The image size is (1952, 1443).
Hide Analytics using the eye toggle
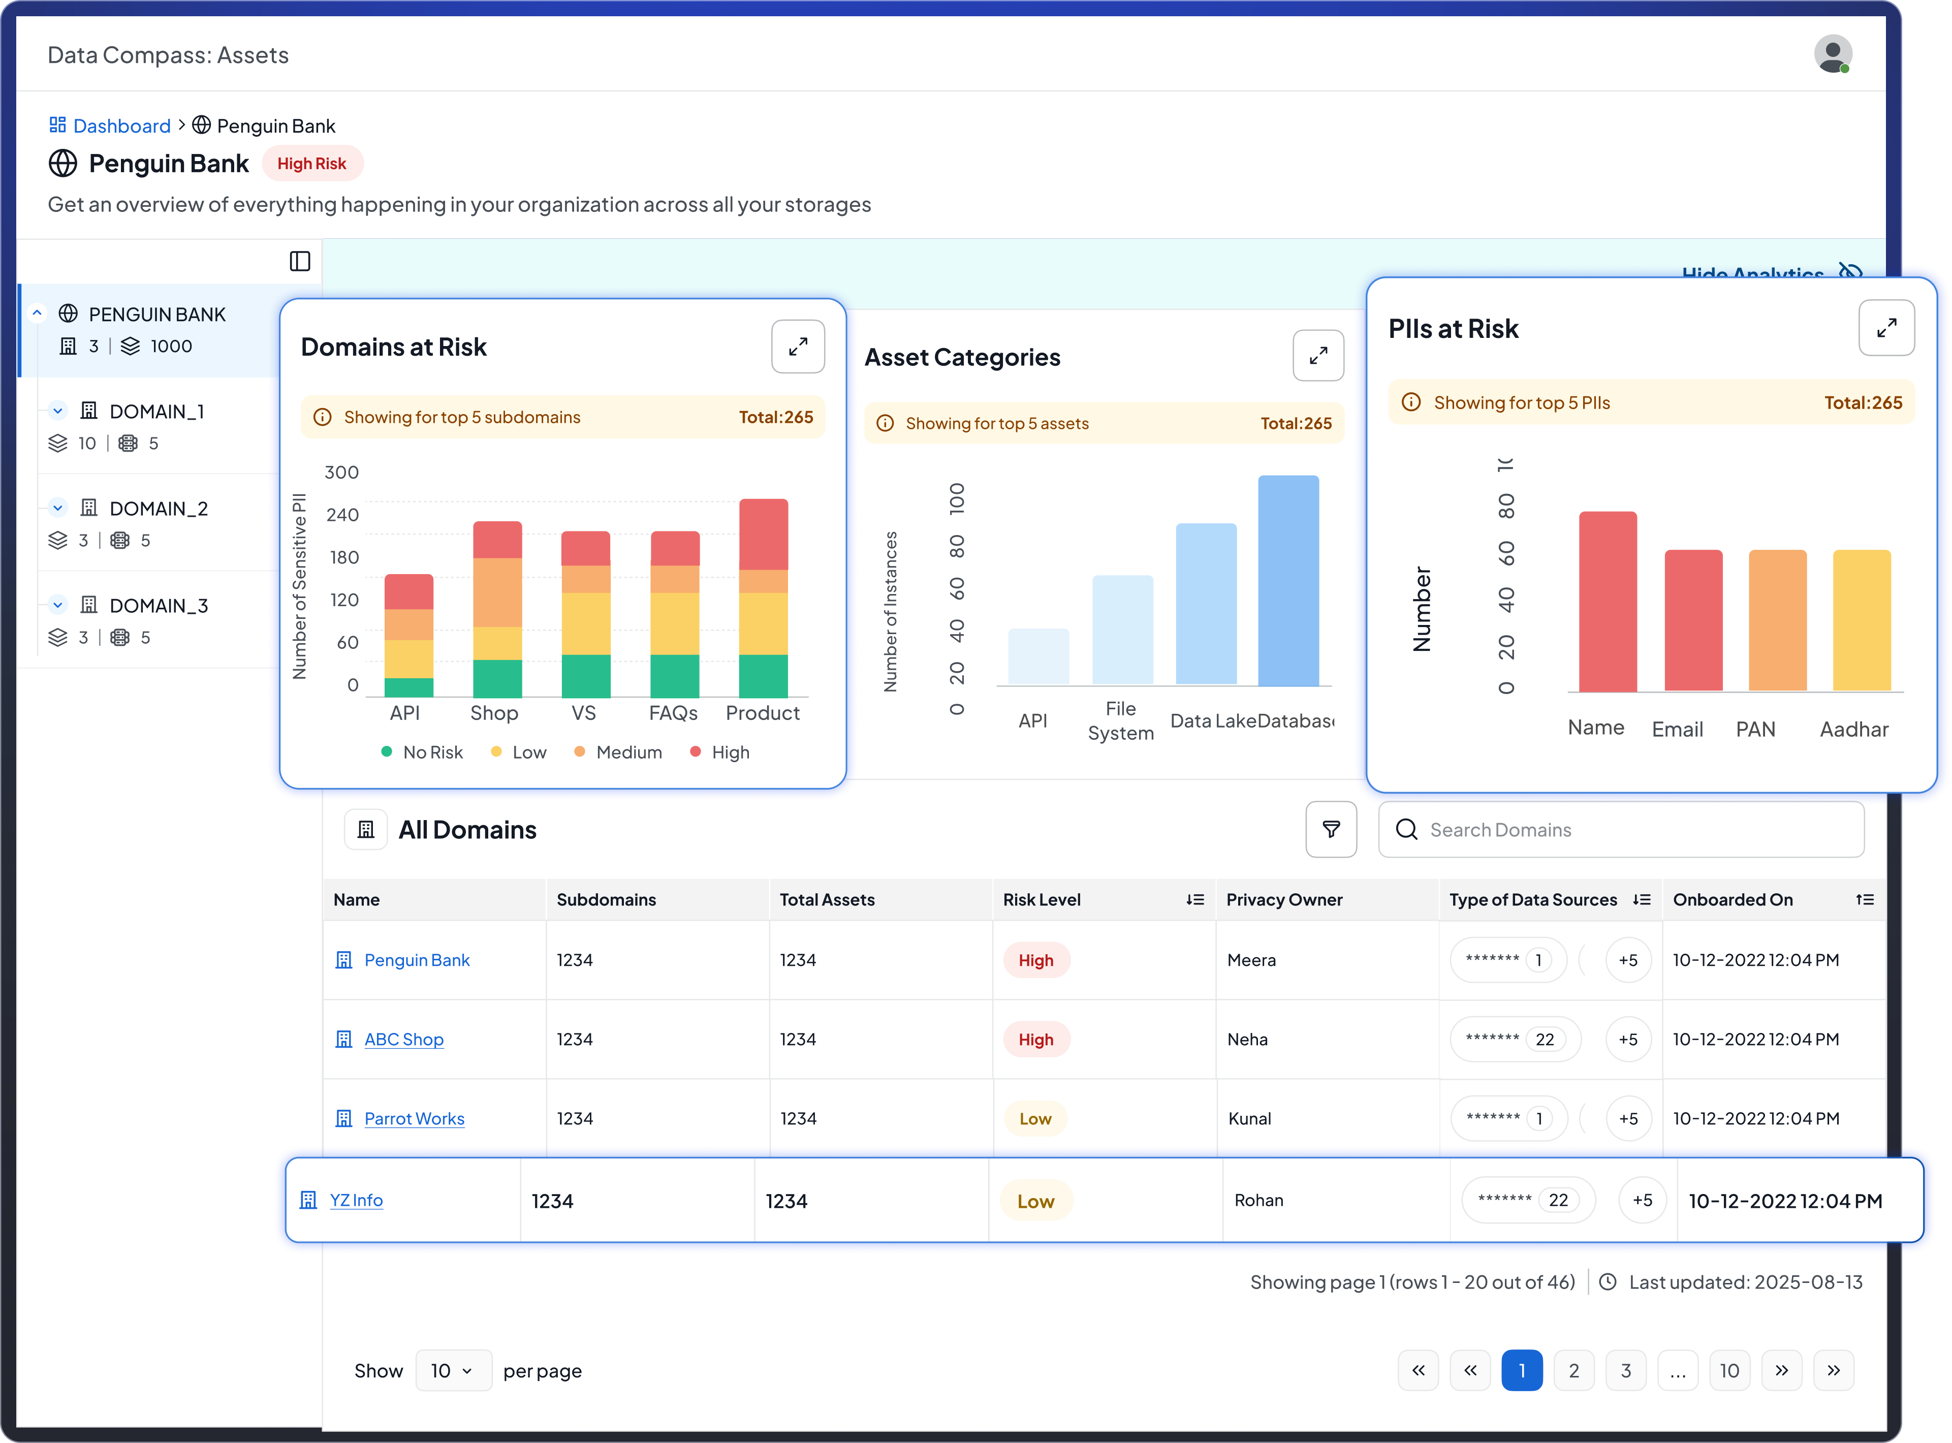tap(1850, 272)
